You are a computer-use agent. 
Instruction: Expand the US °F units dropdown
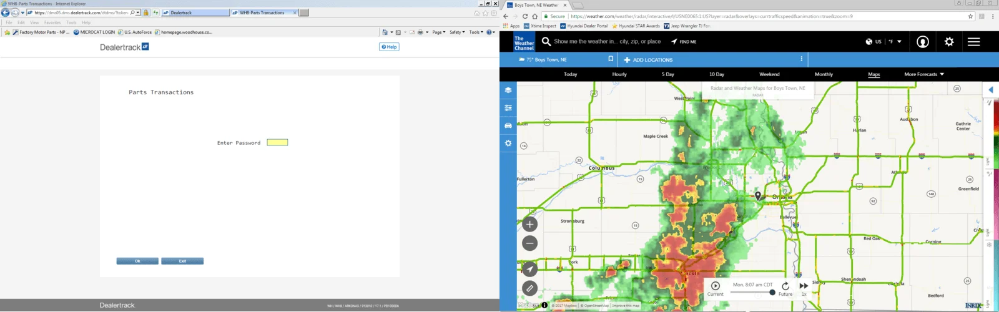point(883,42)
